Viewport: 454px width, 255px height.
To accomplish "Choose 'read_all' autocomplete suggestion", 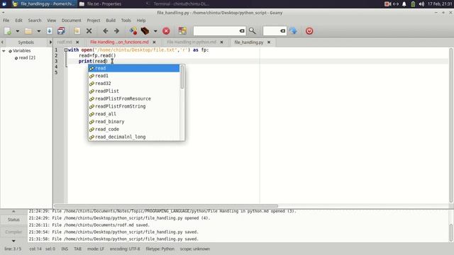I will [x=134, y=114].
